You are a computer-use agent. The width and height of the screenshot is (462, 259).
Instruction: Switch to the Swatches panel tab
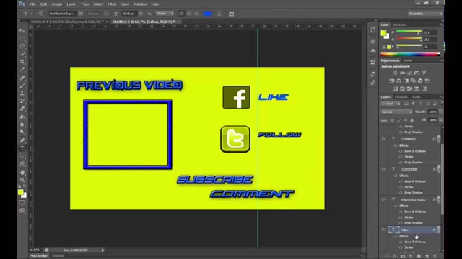(400, 25)
